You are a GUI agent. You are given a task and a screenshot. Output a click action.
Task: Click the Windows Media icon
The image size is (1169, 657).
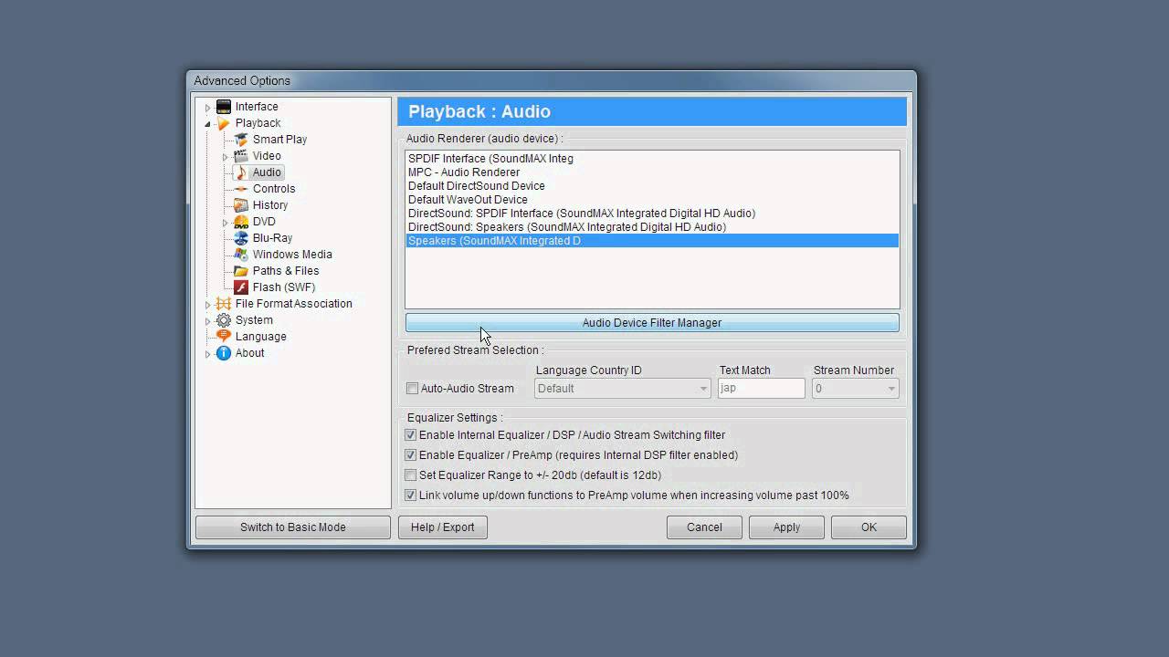click(241, 255)
